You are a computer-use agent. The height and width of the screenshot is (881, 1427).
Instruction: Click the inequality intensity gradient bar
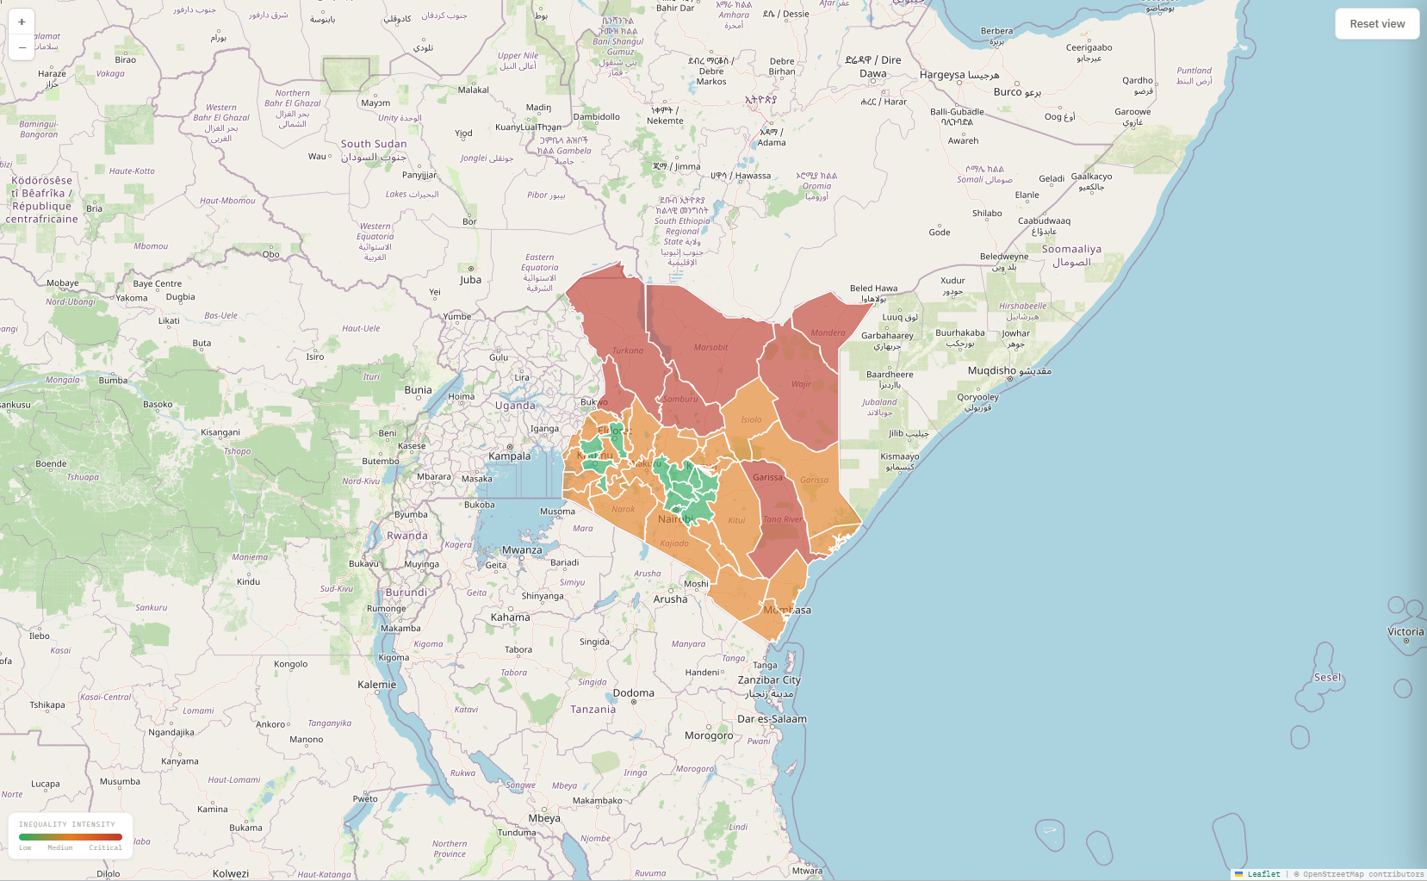point(71,836)
